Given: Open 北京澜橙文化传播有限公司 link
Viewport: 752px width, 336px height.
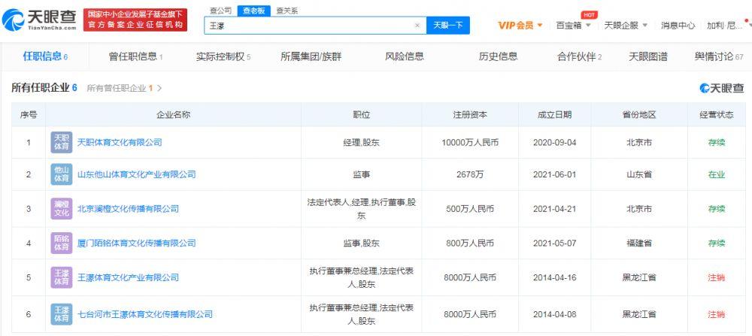Looking at the screenshot, I should click(128, 209).
